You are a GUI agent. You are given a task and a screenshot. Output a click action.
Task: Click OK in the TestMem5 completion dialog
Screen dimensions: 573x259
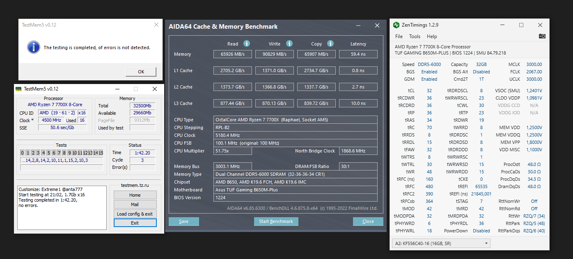[141, 72]
